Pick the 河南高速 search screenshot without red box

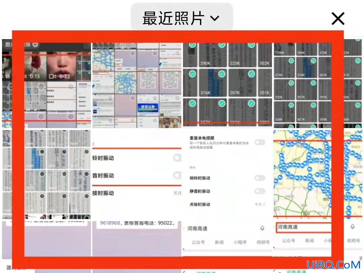click(x=227, y=247)
